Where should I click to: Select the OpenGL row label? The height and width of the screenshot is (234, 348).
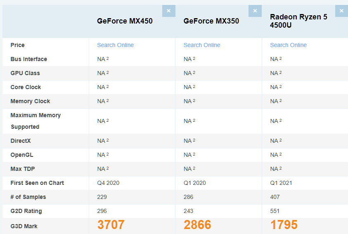(22, 155)
